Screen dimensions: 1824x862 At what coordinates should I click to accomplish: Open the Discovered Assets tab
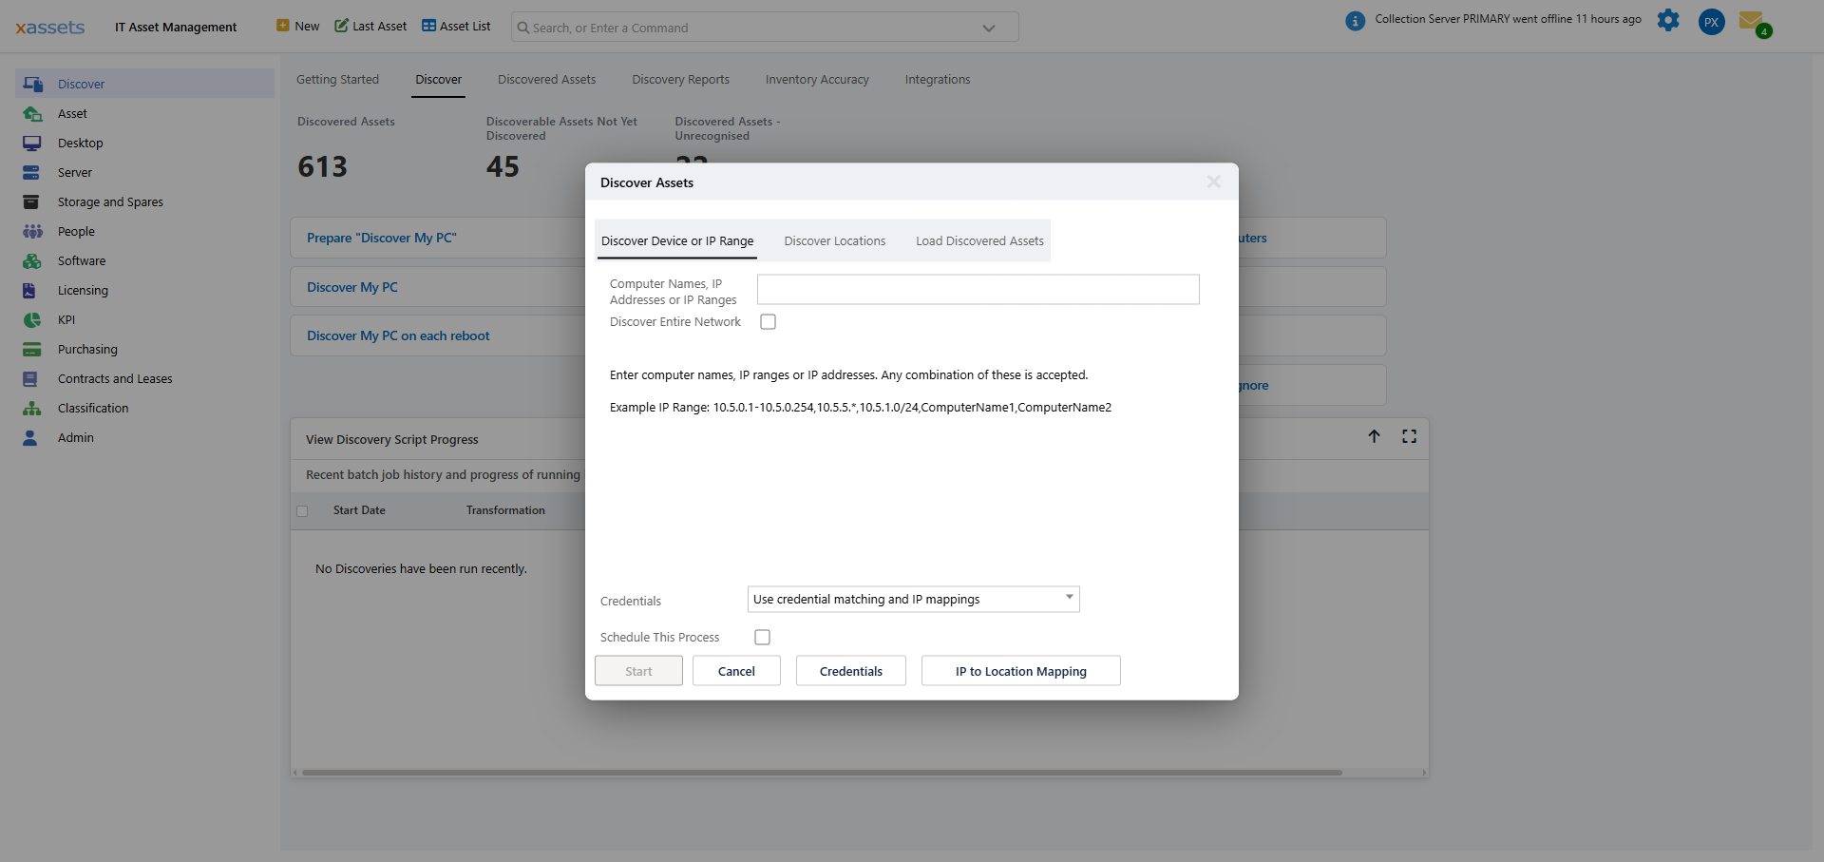pos(547,80)
